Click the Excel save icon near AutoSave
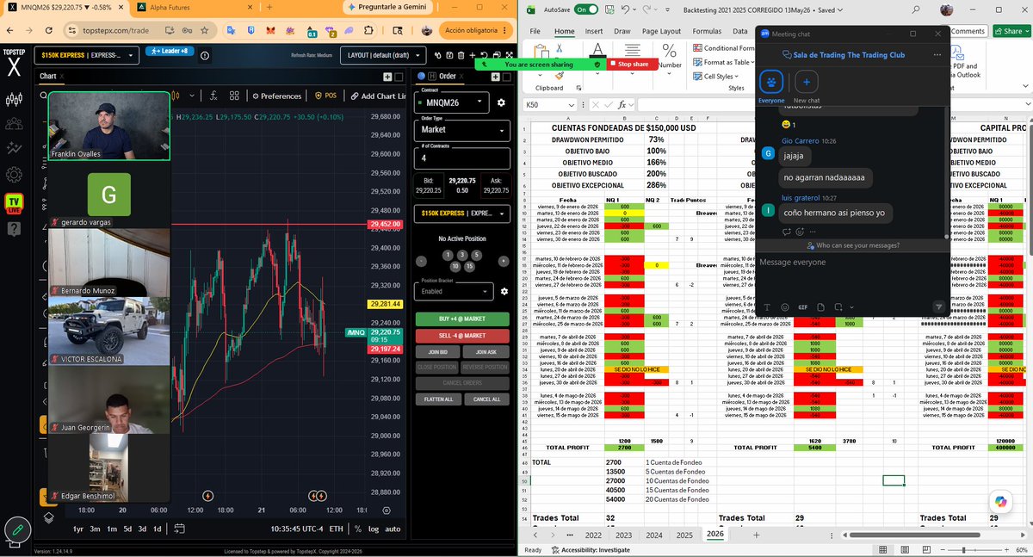The height and width of the screenshot is (557, 1033). coord(609,9)
